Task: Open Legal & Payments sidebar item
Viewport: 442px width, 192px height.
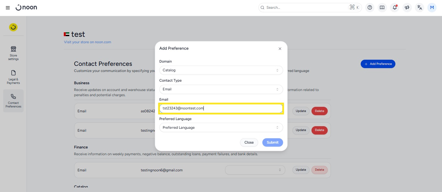Action: click(x=13, y=77)
